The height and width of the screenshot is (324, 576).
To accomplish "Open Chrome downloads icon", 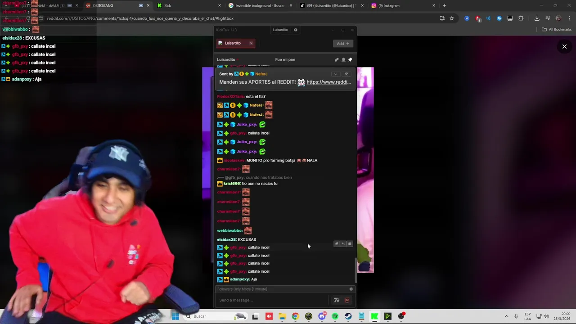I will (537, 18).
